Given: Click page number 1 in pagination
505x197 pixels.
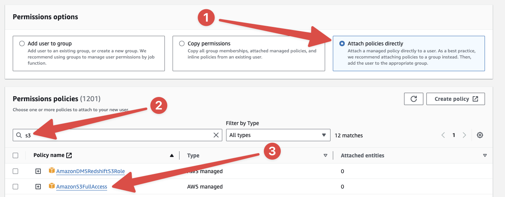Looking at the screenshot, I should coord(454,135).
